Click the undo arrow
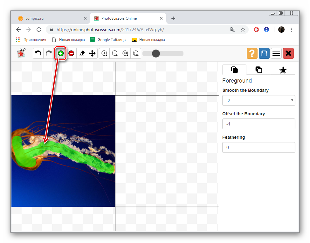 point(38,53)
